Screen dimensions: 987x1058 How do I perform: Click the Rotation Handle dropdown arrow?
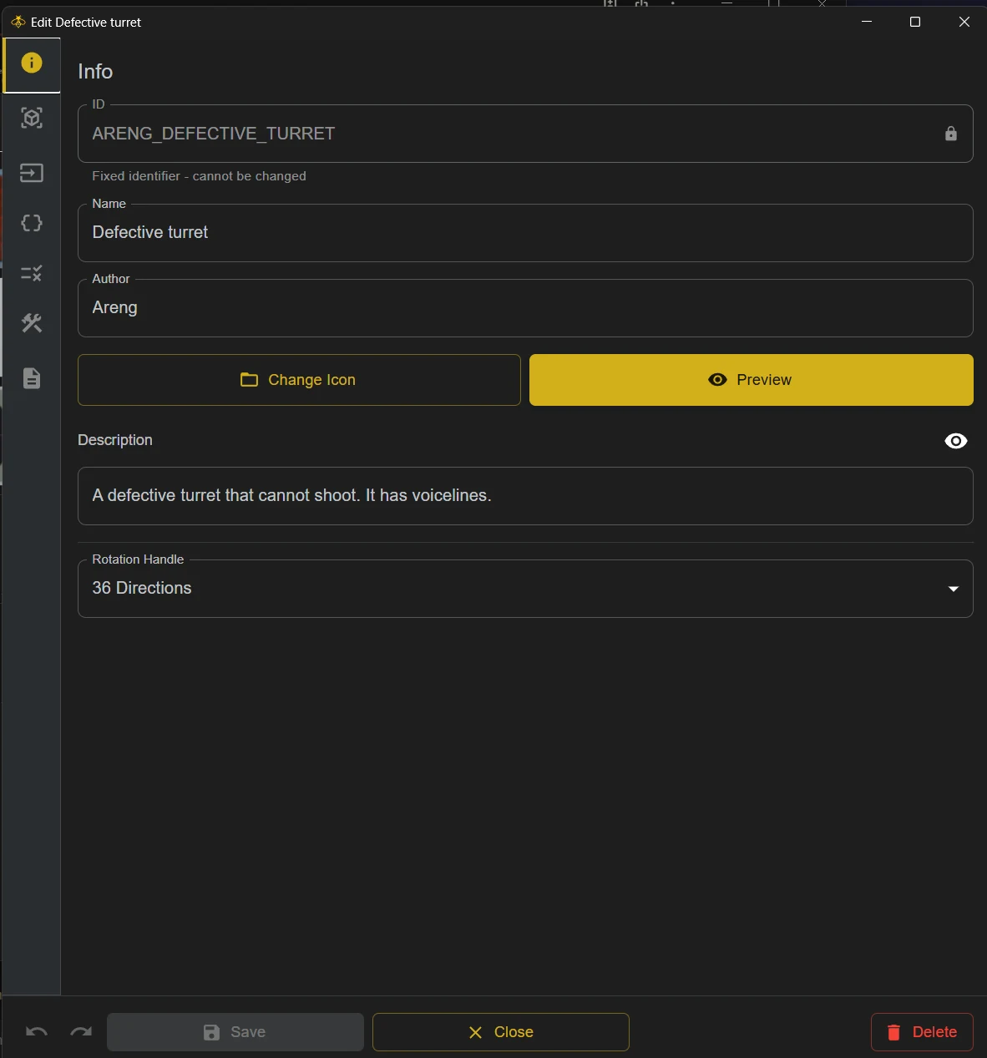(x=953, y=589)
